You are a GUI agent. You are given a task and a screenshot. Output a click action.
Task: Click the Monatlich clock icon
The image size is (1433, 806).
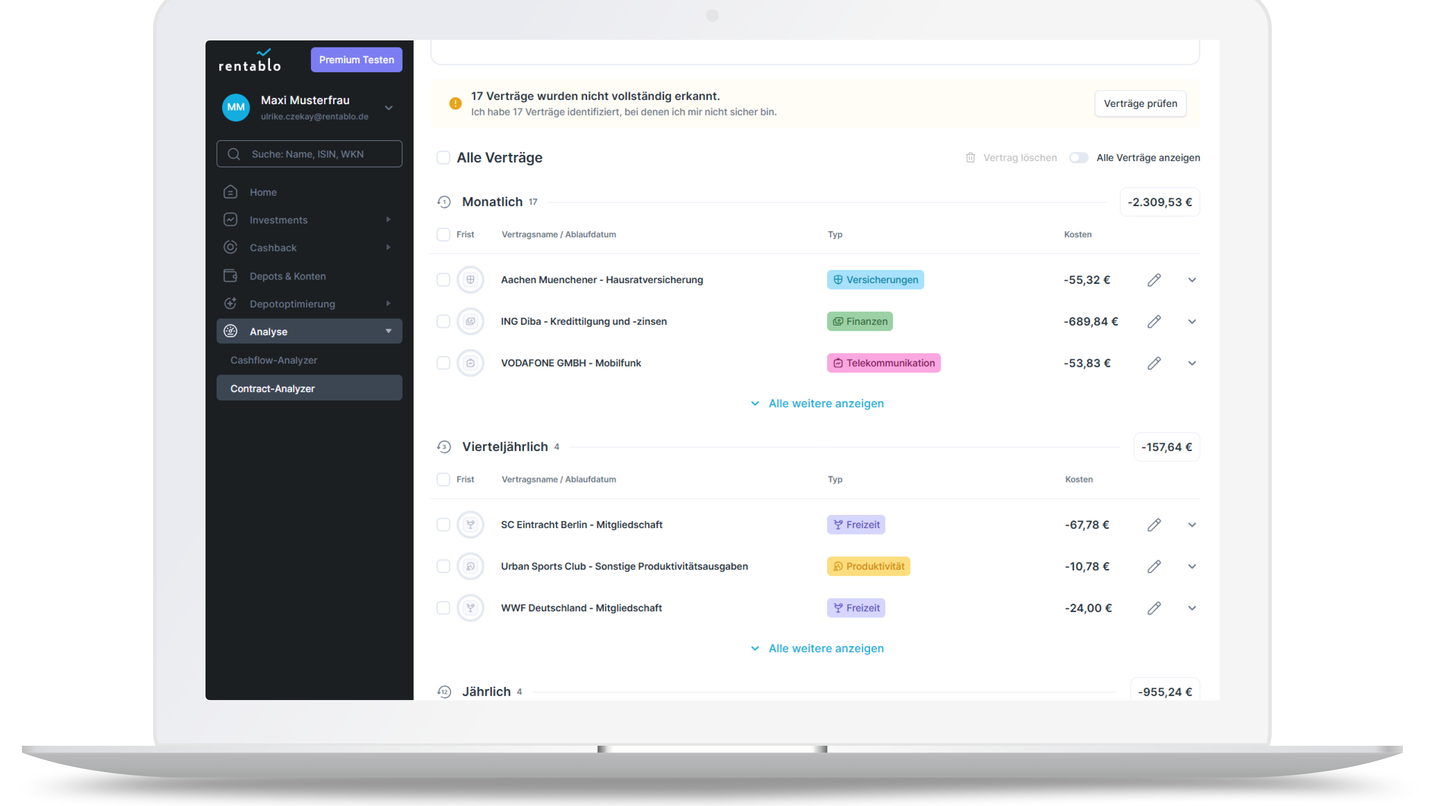coord(444,202)
